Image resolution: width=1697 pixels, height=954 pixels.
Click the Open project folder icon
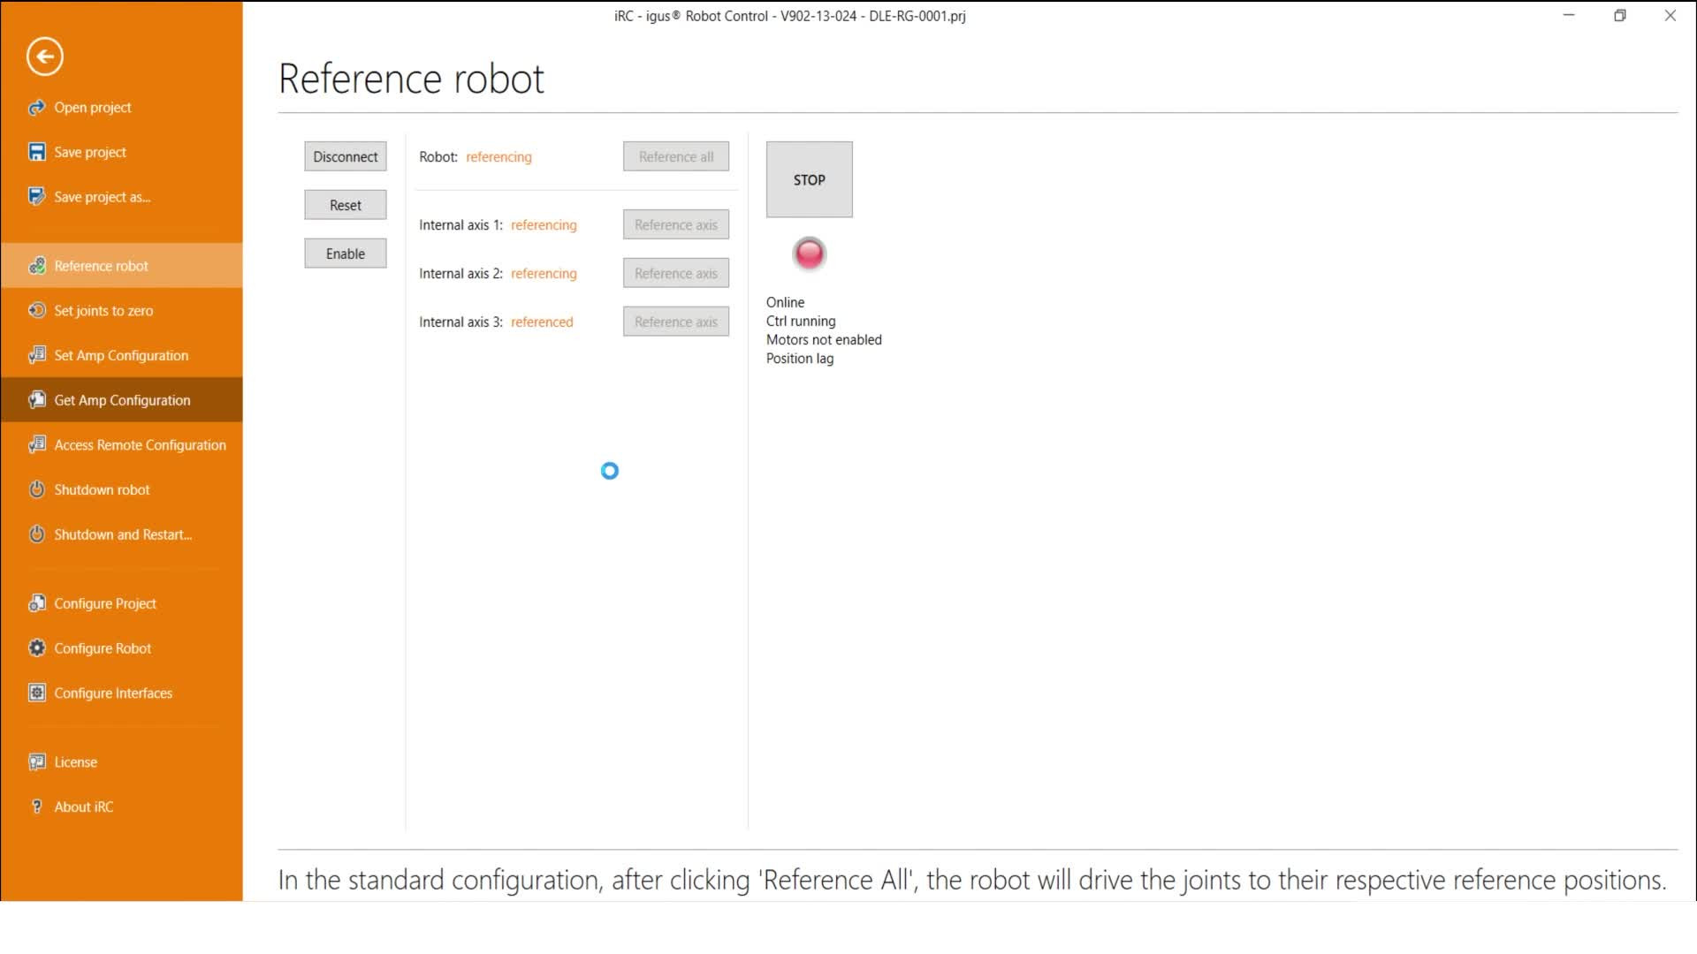coord(36,108)
